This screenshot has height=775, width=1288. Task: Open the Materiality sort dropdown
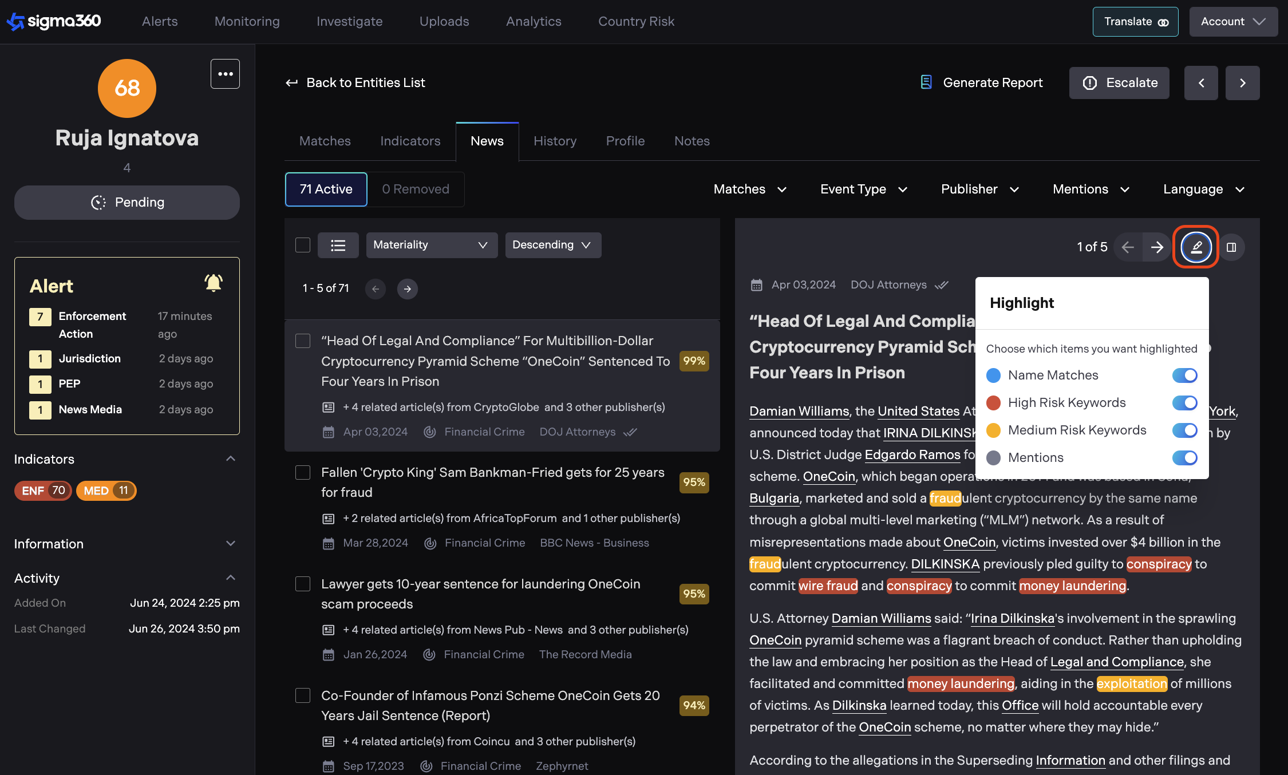[x=431, y=245]
